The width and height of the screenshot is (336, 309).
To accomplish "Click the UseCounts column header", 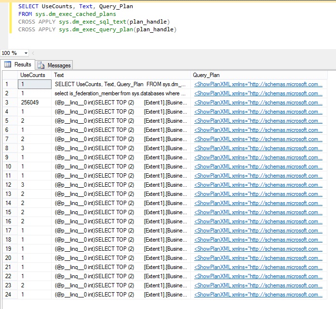I will (x=33, y=75).
